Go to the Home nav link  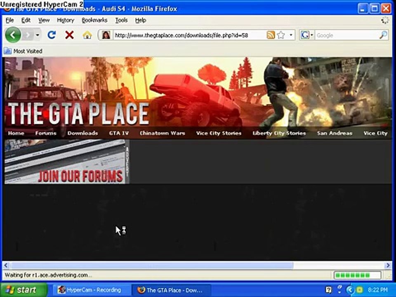pos(16,133)
